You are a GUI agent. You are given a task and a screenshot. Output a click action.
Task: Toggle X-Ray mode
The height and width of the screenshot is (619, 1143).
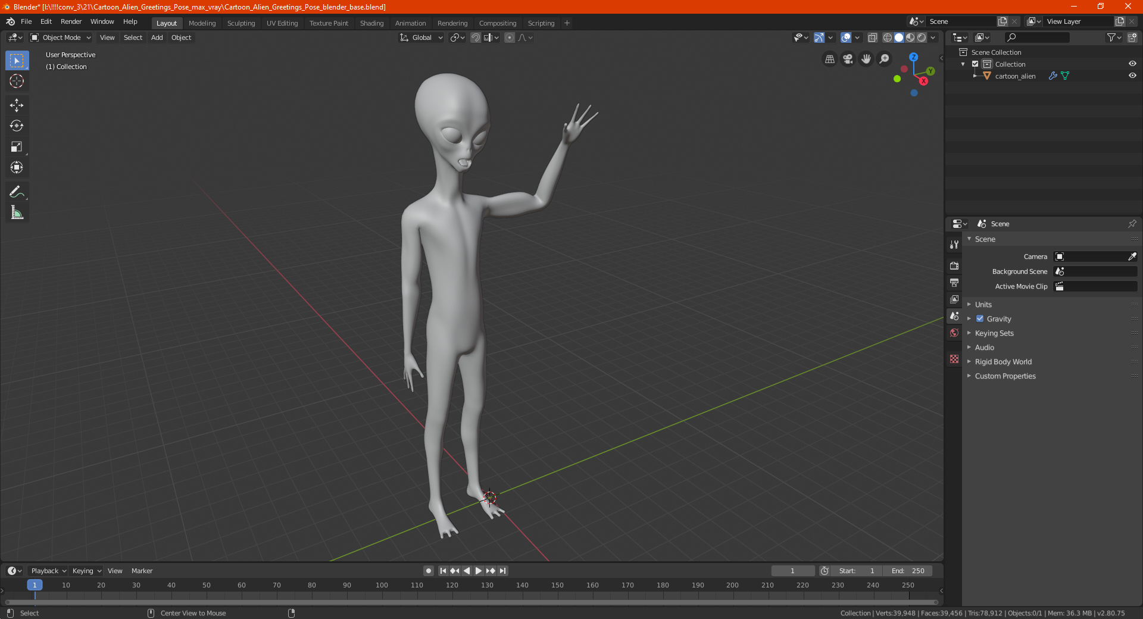(x=872, y=37)
